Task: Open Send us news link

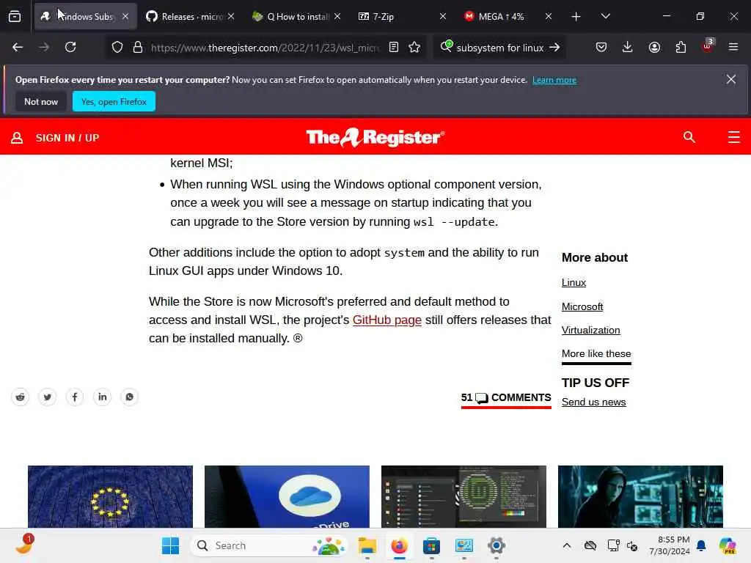Action: (x=594, y=402)
